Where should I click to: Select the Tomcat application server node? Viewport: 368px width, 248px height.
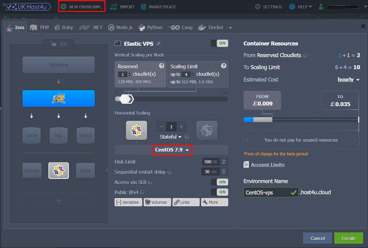click(x=59, y=98)
